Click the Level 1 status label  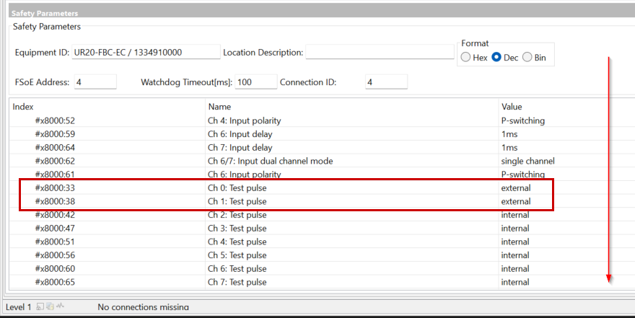(18, 307)
